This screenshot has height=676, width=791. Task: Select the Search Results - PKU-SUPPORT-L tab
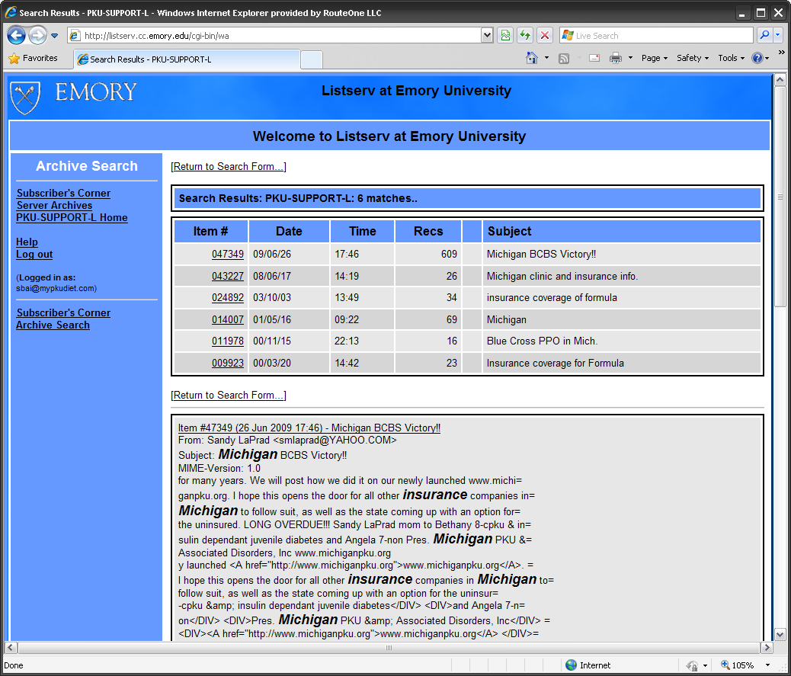pyautogui.click(x=187, y=59)
